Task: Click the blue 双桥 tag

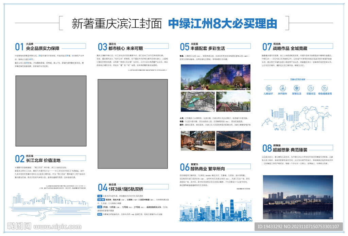Action: coord(100,214)
